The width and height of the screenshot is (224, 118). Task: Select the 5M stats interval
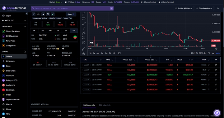(x=34, y=31)
